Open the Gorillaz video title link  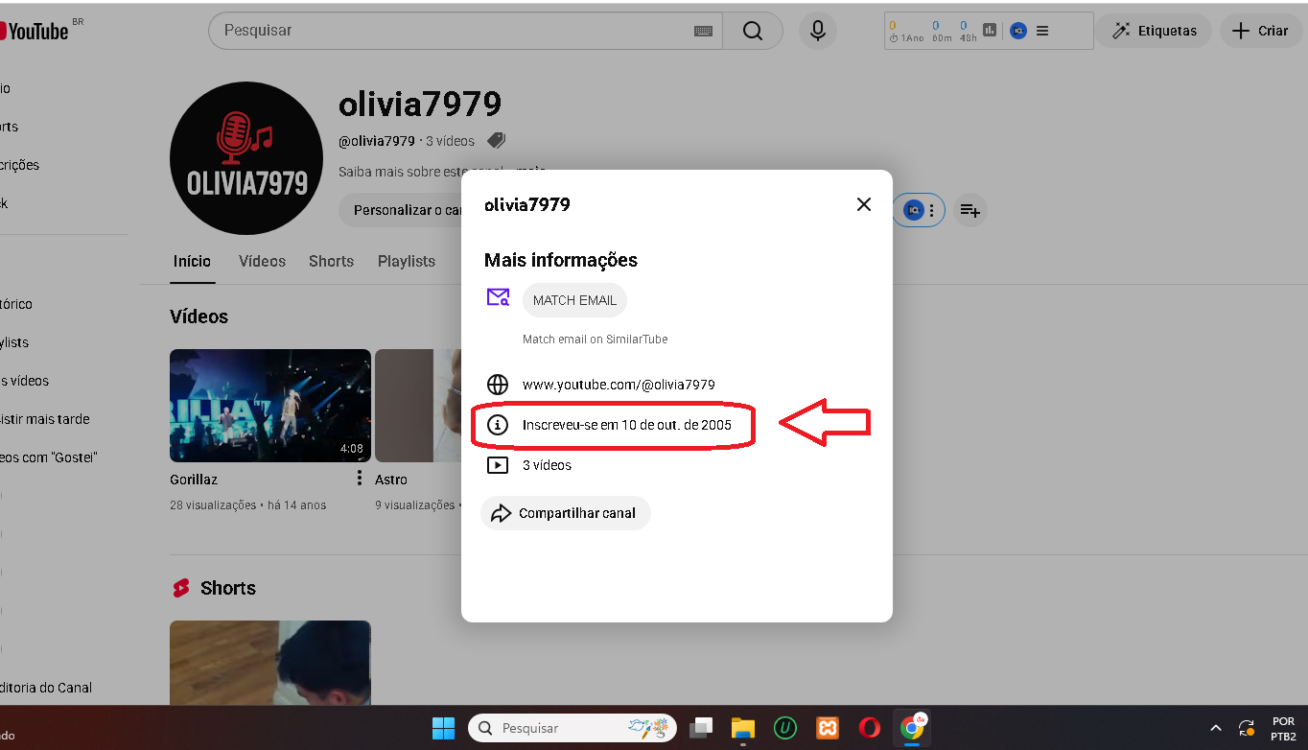pyautogui.click(x=194, y=480)
